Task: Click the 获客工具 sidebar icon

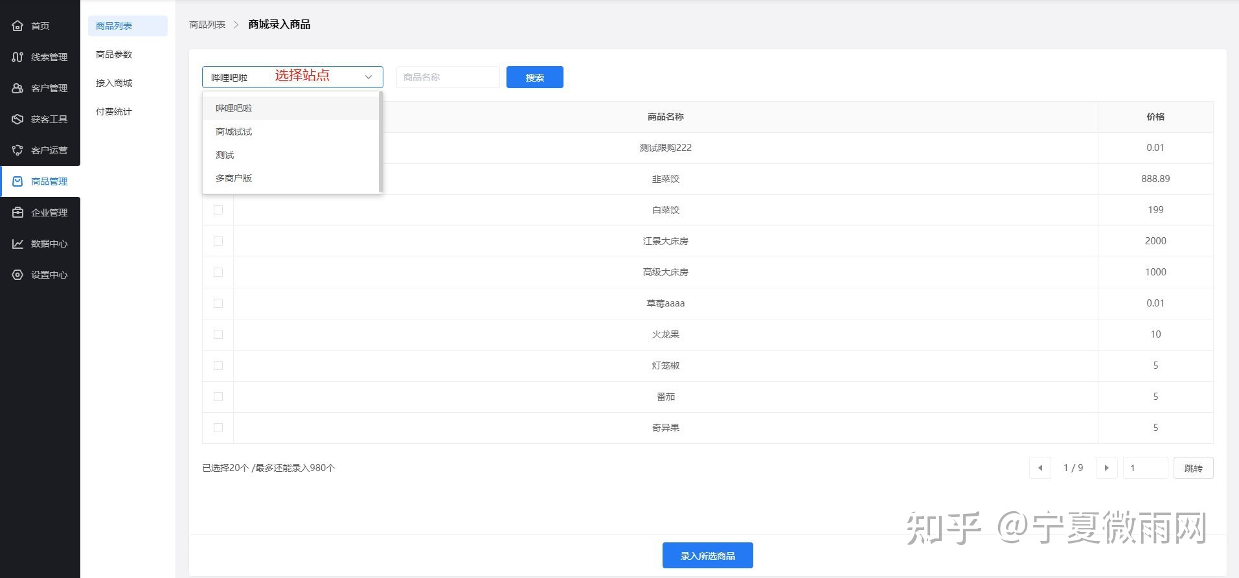Action: (17, 119)
